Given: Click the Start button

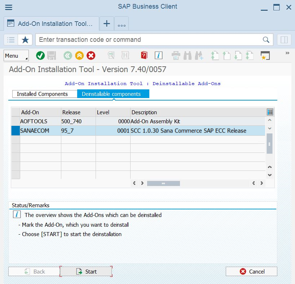Looking at the screenshot, I should click(86, 271).
